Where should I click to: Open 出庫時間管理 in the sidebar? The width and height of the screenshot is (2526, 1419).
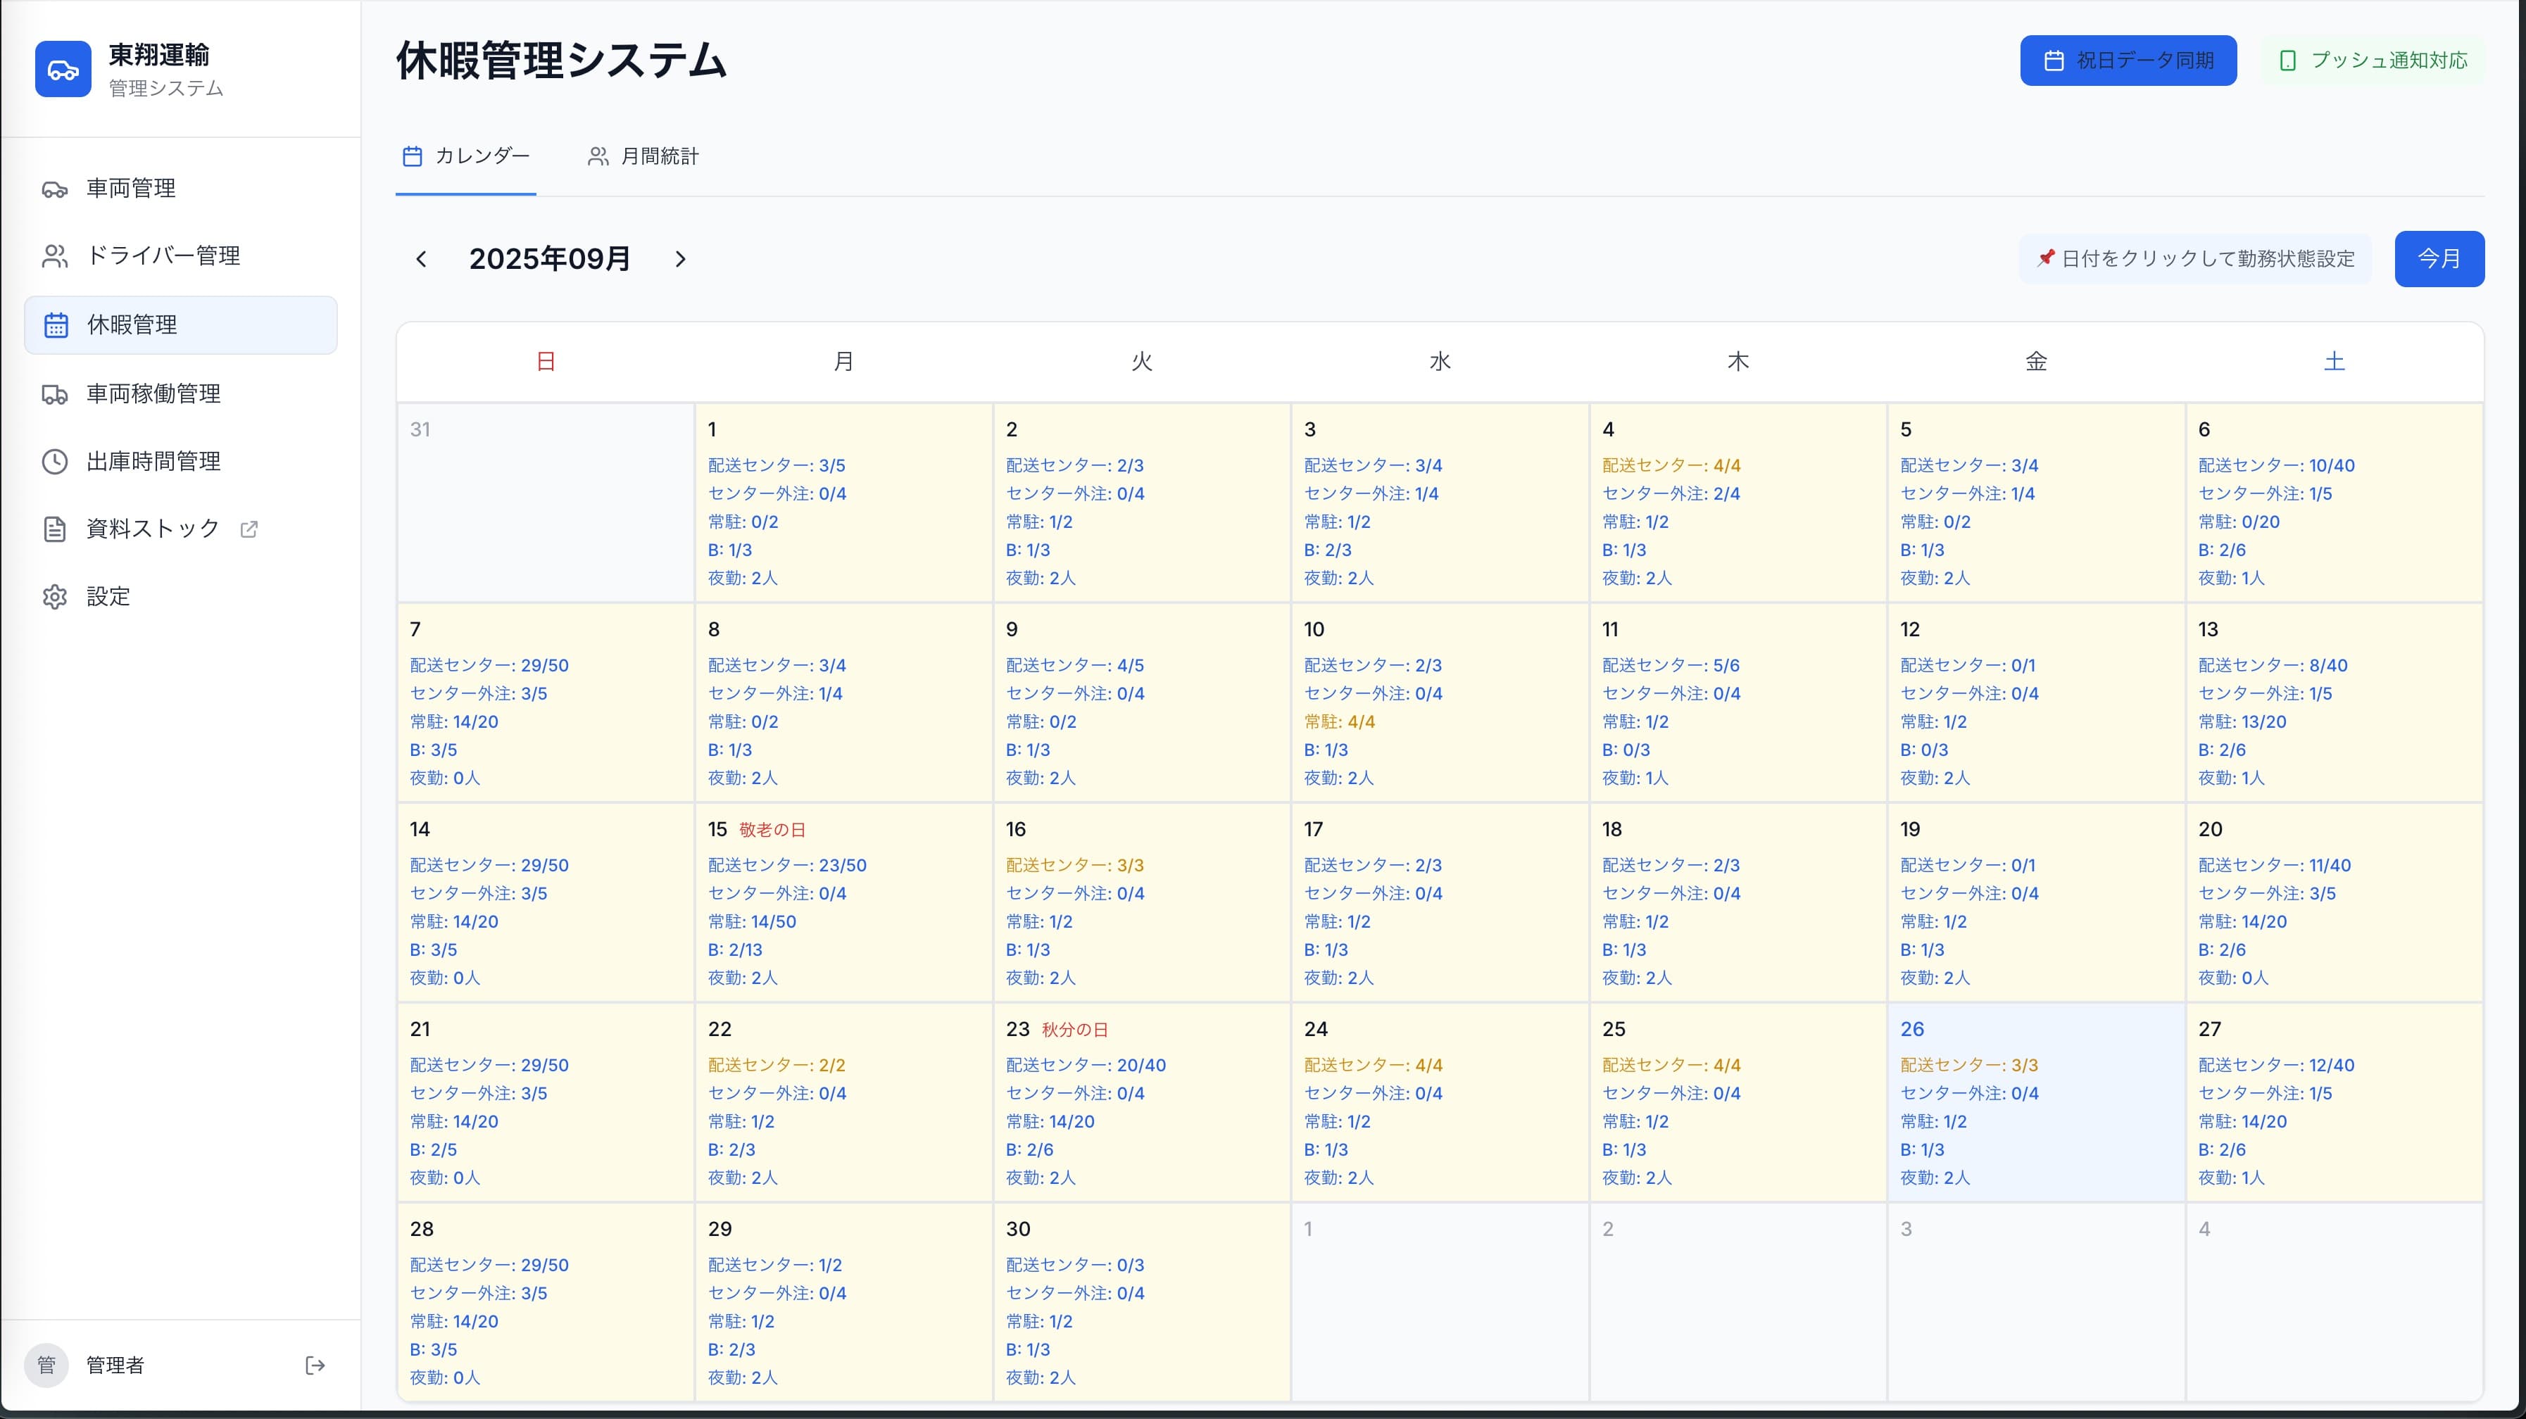(x=182, y=461)
